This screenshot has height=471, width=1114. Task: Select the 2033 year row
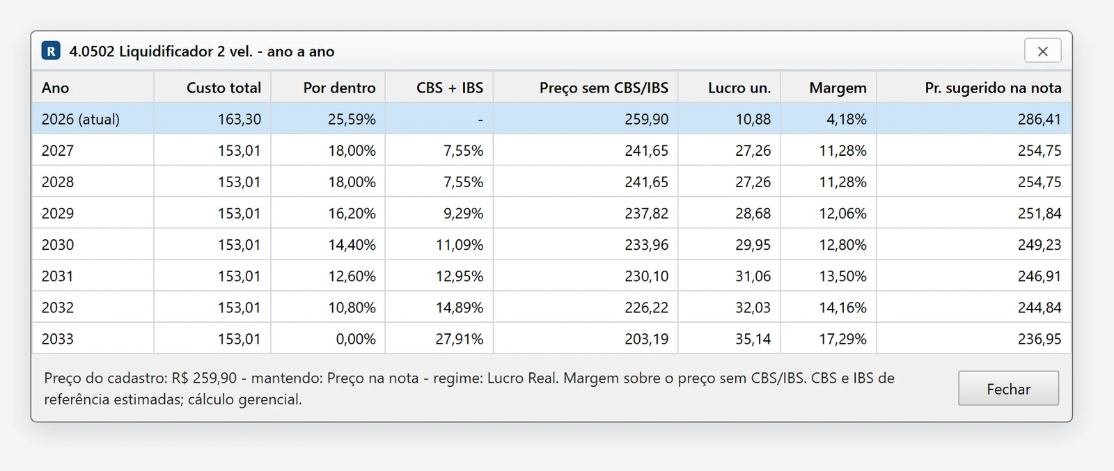click(551, 338)
